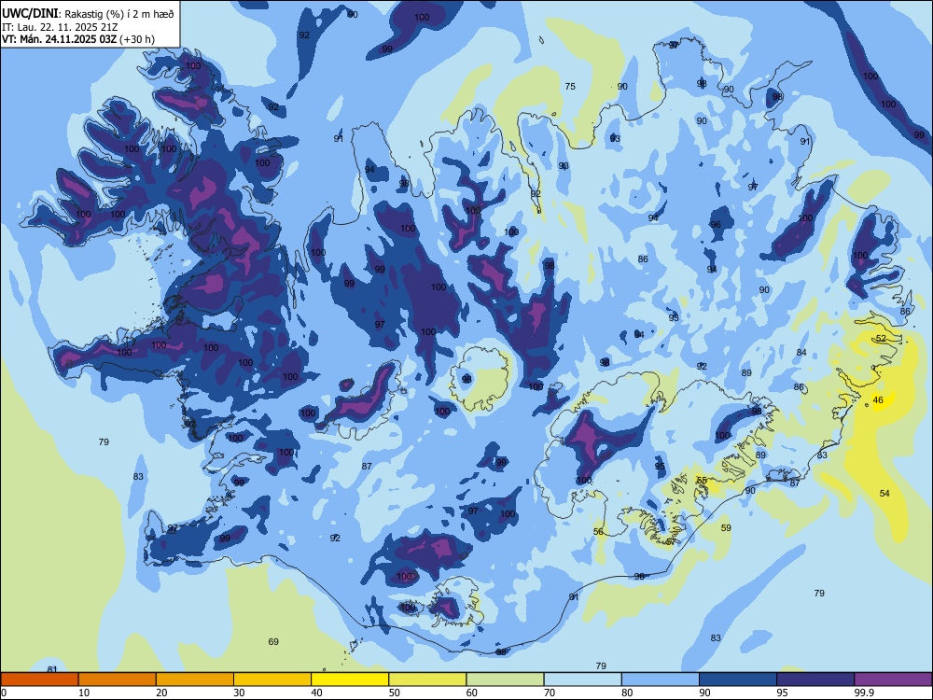This screenshot has height=700, width=933.
Task: Click the '55' humidity value label
Action: (x=703, y=481)
